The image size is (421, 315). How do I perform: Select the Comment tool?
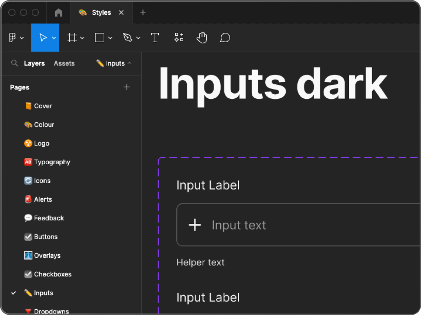click(x=225, y=38)
